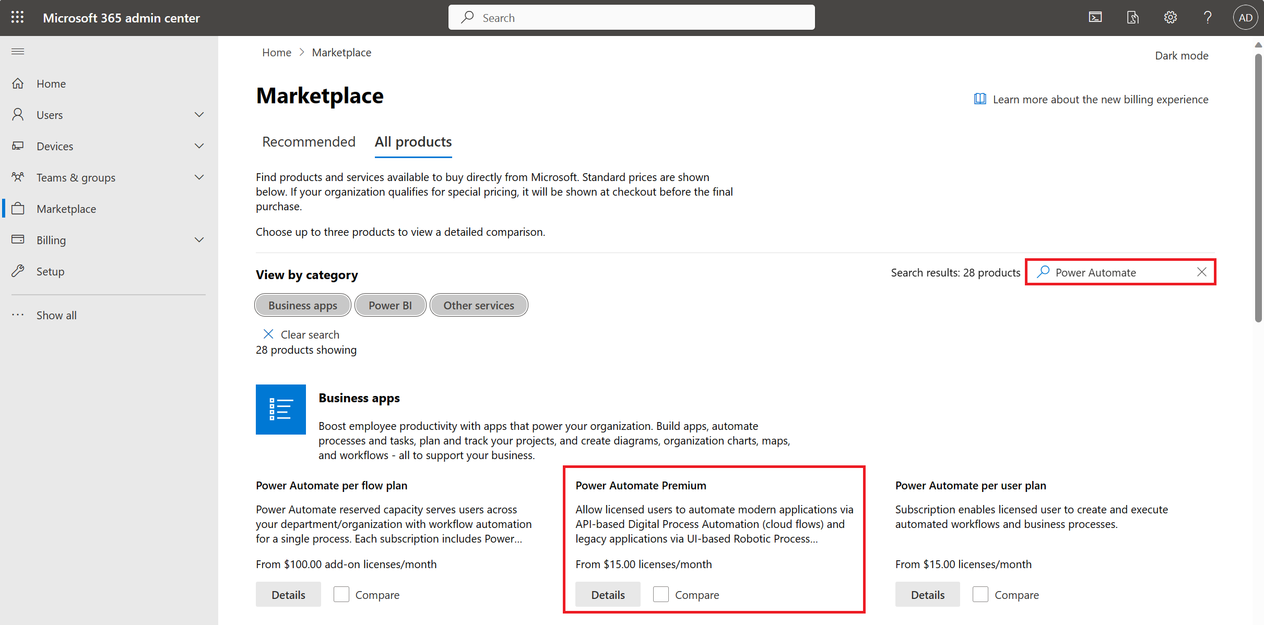Check Compare for Power Automate Premium
The image size is (1264, 625).
coord(661,594)
